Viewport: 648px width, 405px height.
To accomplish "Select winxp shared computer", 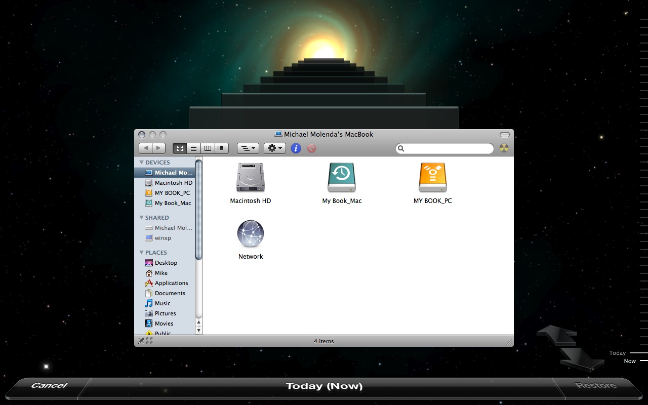I will [165, 238].
